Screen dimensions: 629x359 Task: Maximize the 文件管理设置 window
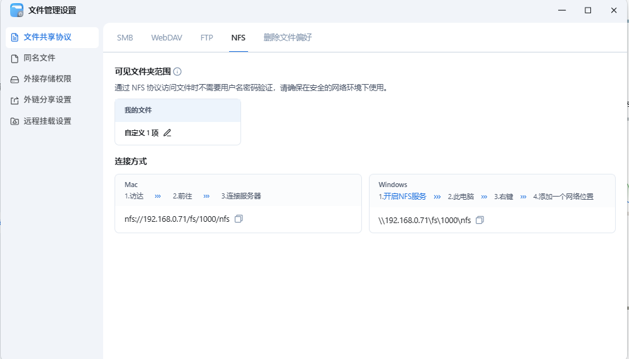point(588,10)
